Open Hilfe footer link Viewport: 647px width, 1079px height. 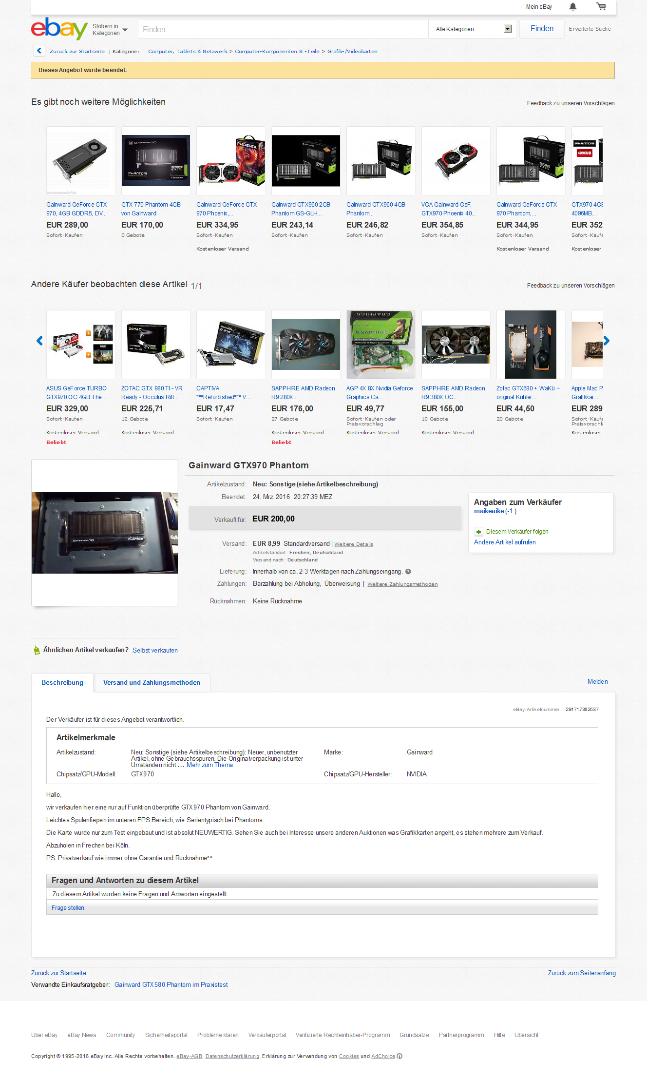[x=499, y=1035]
